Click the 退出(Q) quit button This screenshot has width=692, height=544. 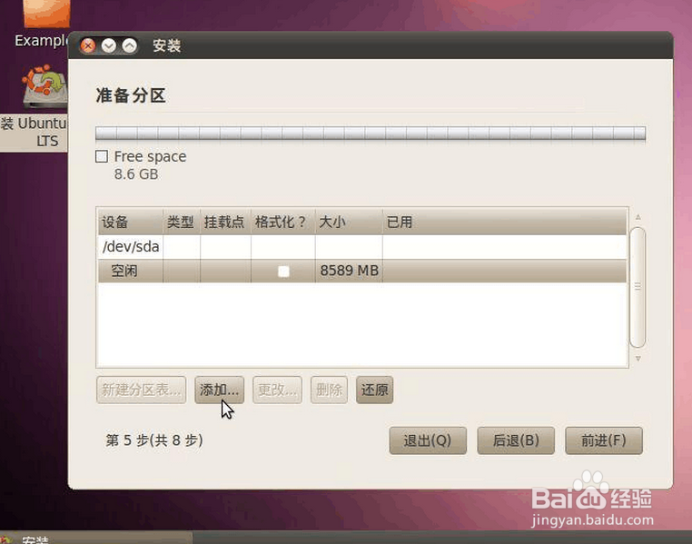tap(428, 440)
